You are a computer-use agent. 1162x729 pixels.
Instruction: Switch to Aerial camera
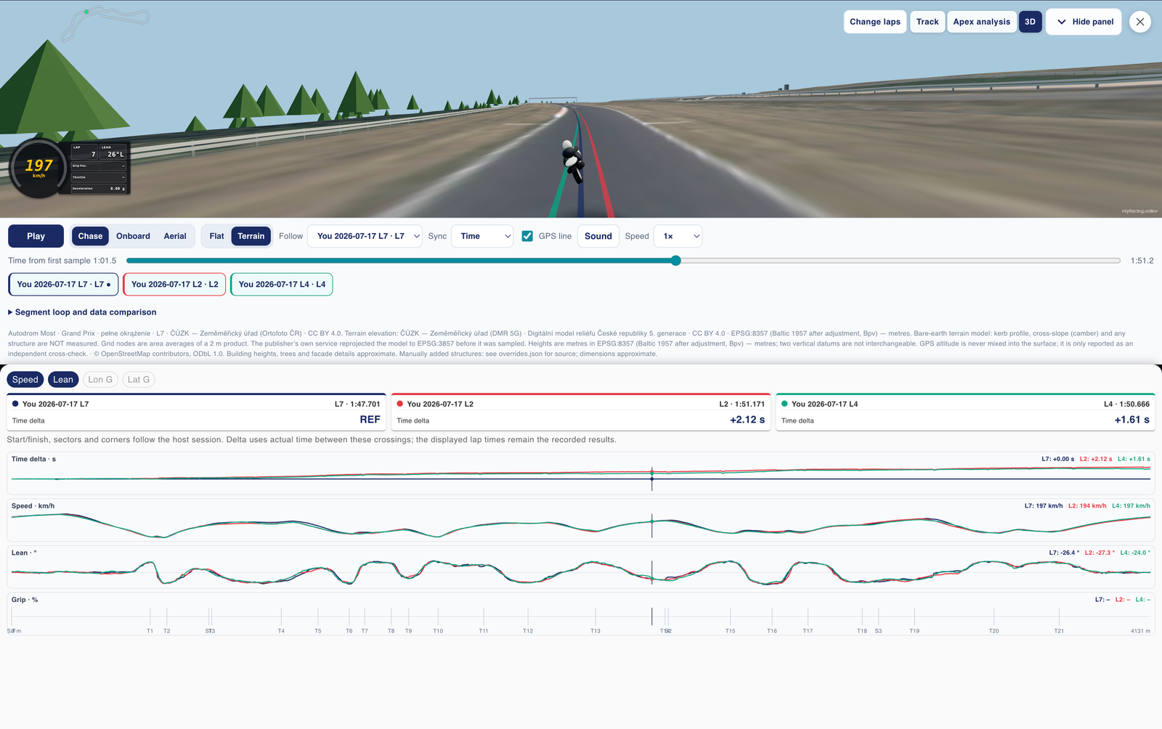click(175, 236)
